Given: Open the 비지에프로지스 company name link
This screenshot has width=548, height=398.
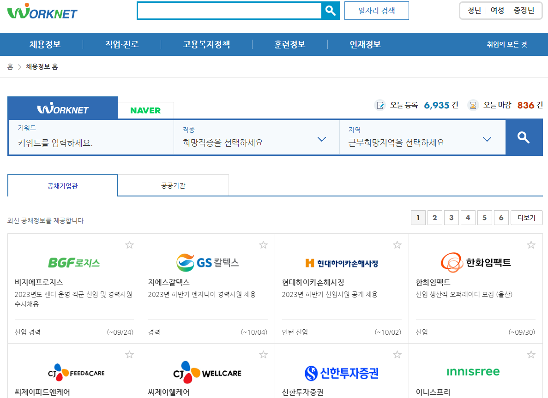Looking at the screenshot, I should point(39,282).
